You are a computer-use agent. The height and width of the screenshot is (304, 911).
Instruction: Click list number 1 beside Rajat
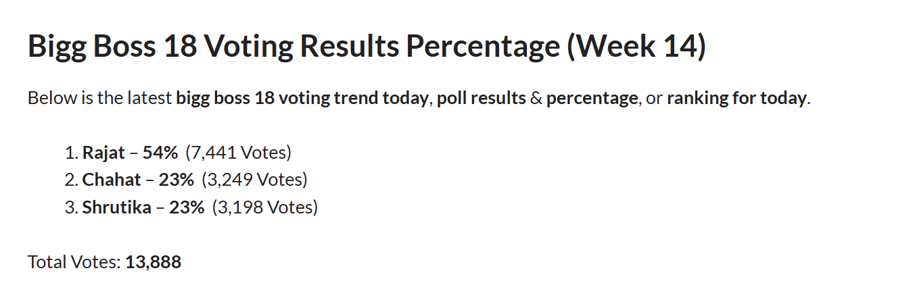[x=71, y=153]
